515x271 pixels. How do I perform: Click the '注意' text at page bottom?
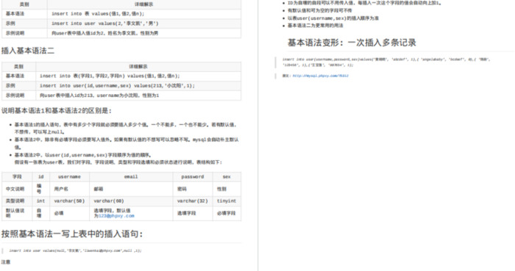pyautogui.click(x=6, y=262)
